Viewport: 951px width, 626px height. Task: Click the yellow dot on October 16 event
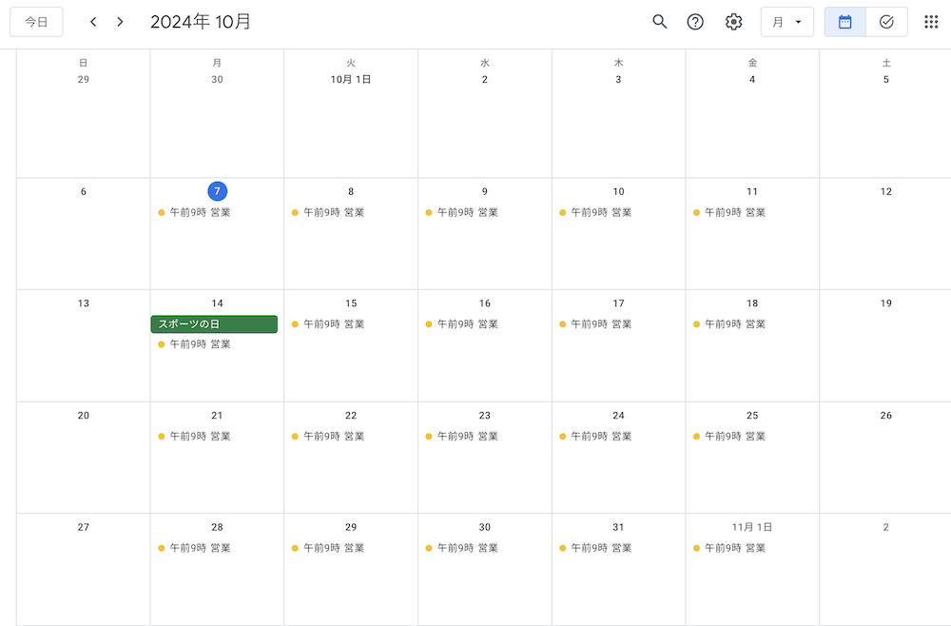[429, 324]
